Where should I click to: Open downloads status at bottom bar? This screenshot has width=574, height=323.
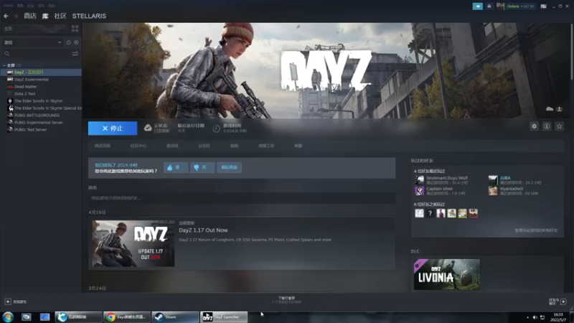286,300
